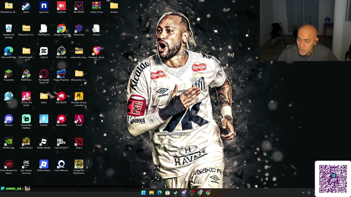Open Microsoft Edge from the taskbar
The image size is (351, 197).
click(159, 193)
